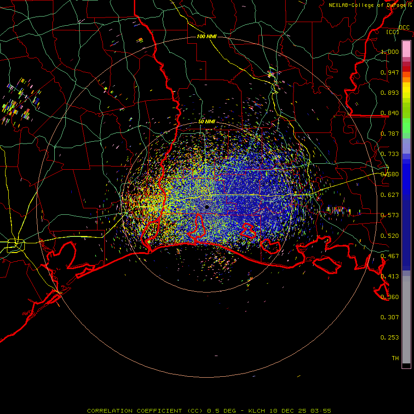Select the 0.627 scale value
414x414 pixels.
pos(390,195)
